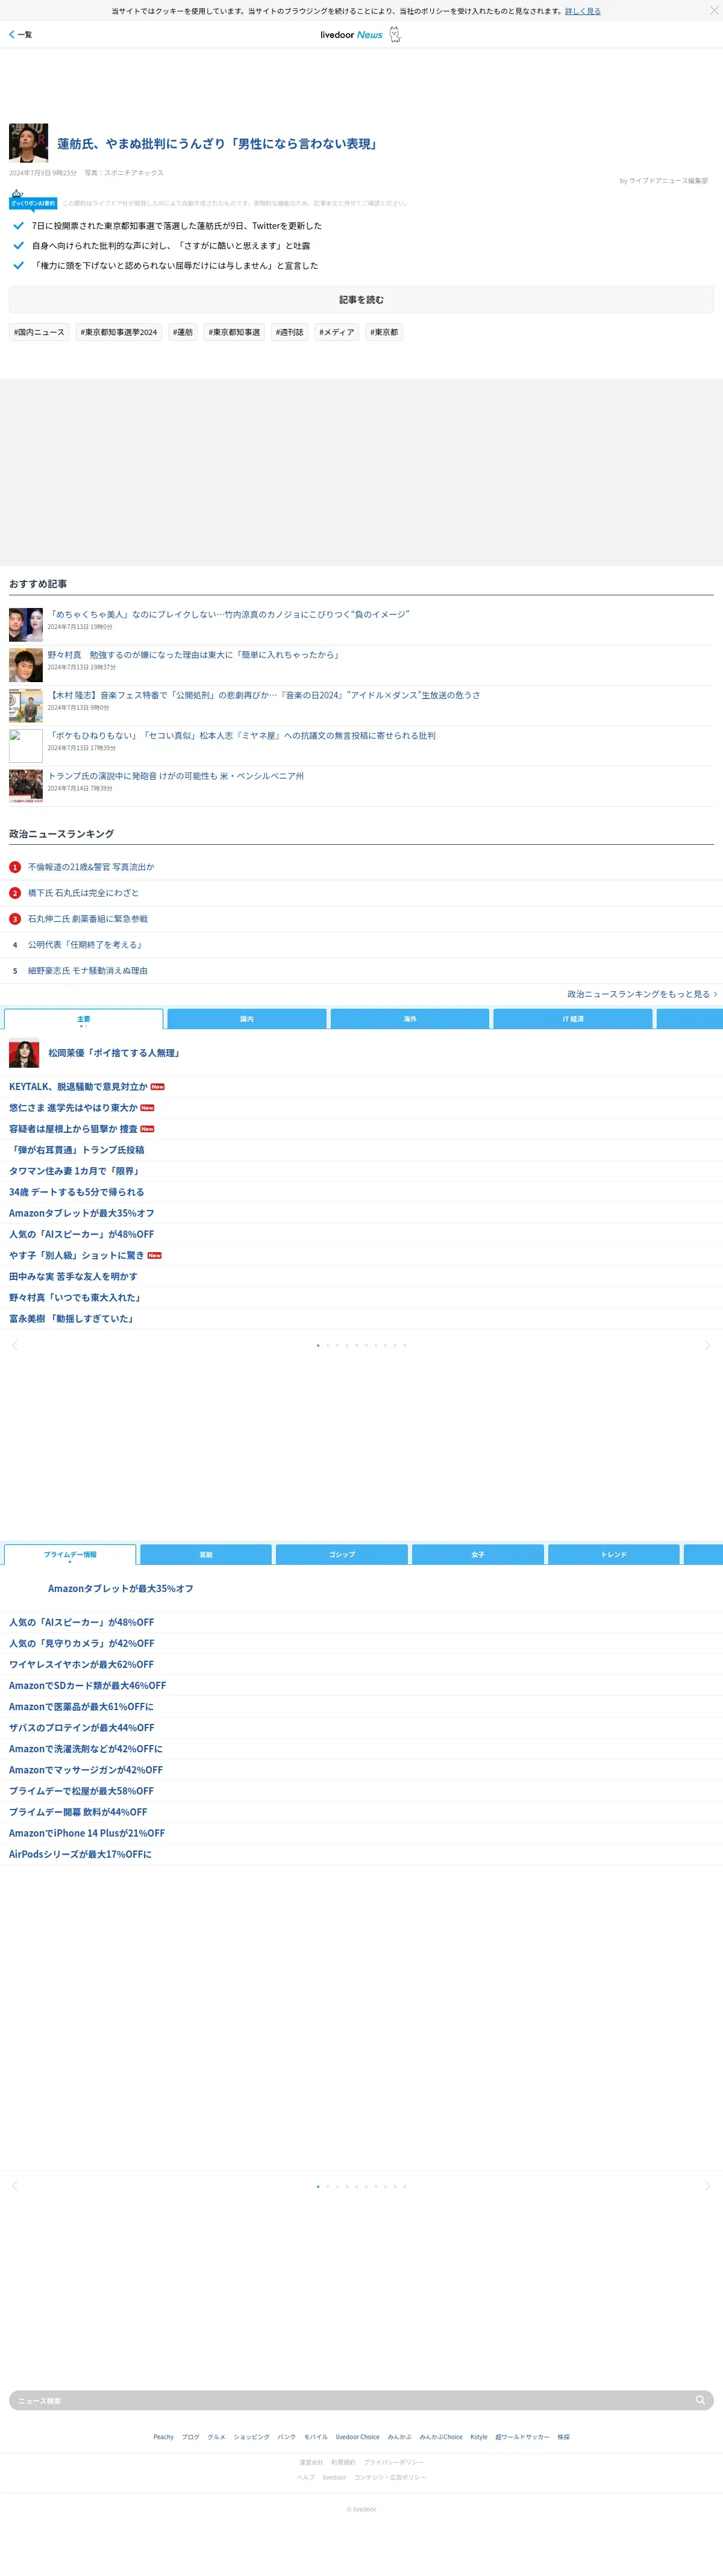Open thumbnail of 竹内涼真 recommended article
The image size is (723, 2576).
(x=26, y=624)
